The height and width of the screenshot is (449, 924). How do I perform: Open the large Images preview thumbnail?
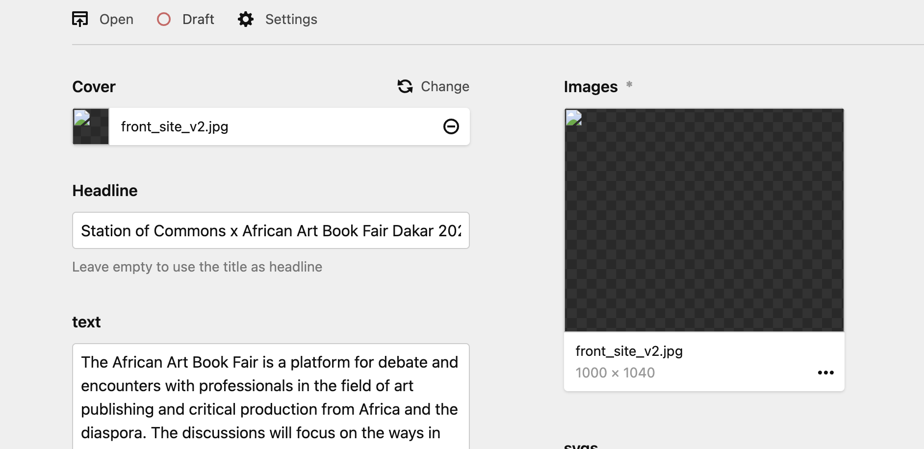pos(704,220)
